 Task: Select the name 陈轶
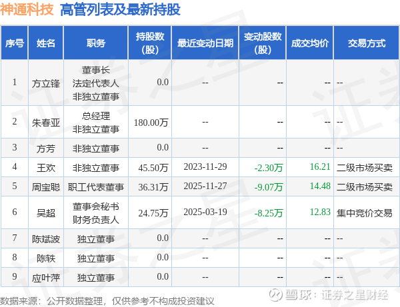point(45,258)
